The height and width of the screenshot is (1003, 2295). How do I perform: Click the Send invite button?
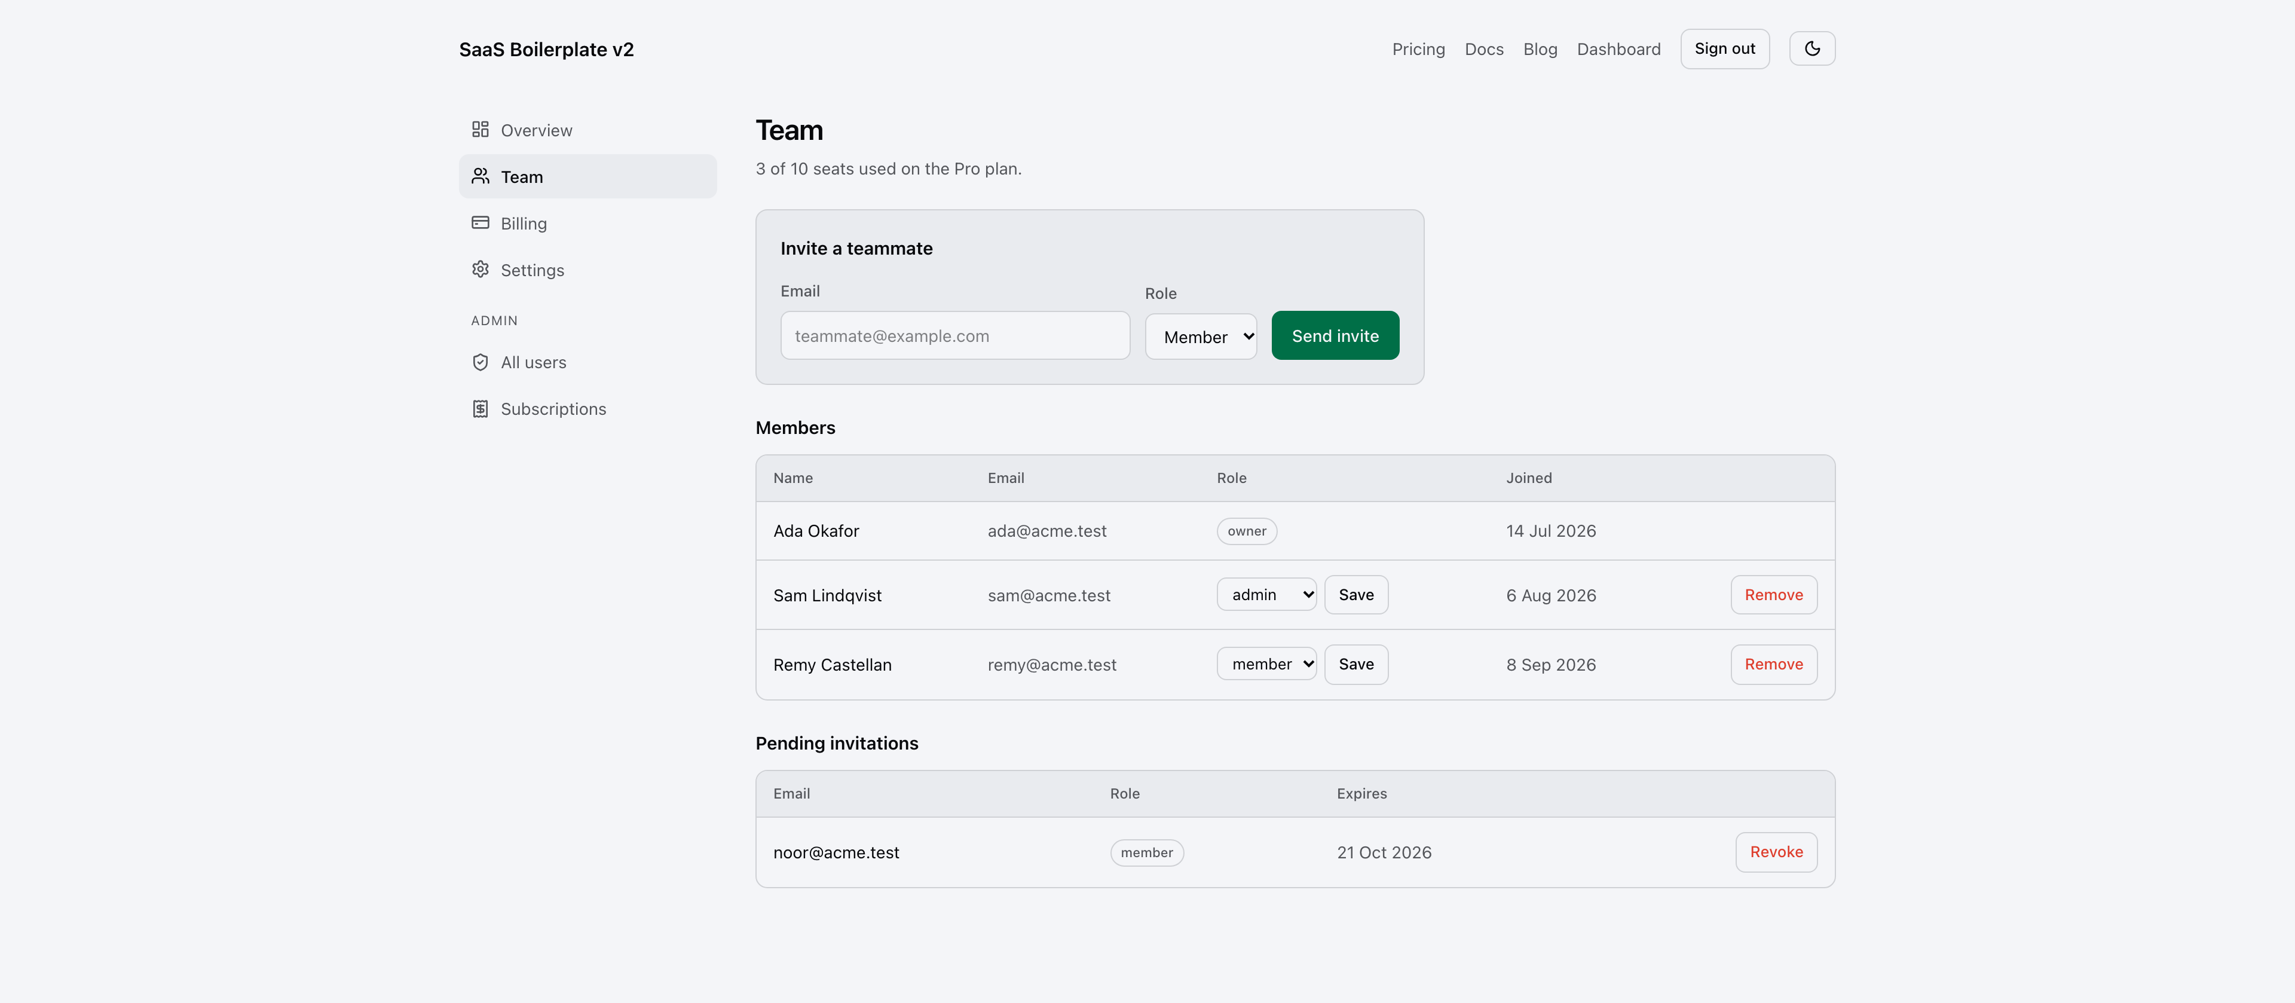click(x=1336, y=336)
